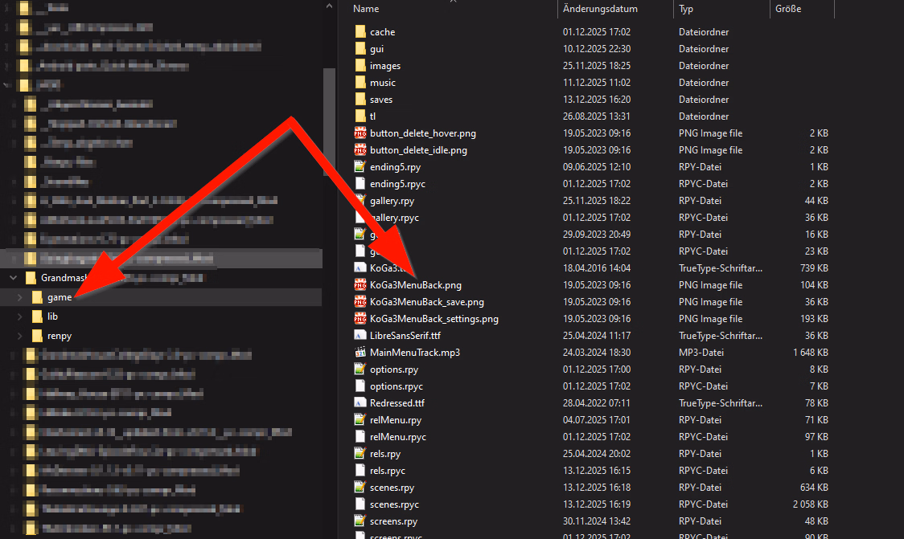Click the music folder icon
This screenshot has width=904, height=539.
point(360,83)
